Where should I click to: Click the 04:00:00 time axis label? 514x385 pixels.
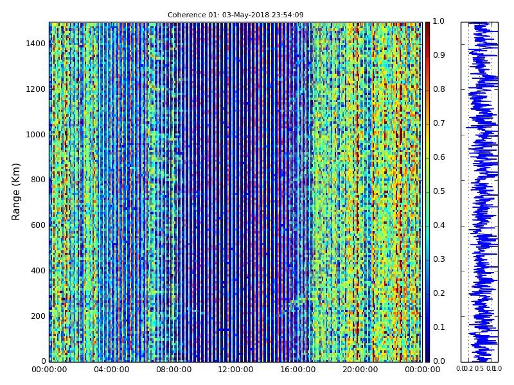point(111,370)
